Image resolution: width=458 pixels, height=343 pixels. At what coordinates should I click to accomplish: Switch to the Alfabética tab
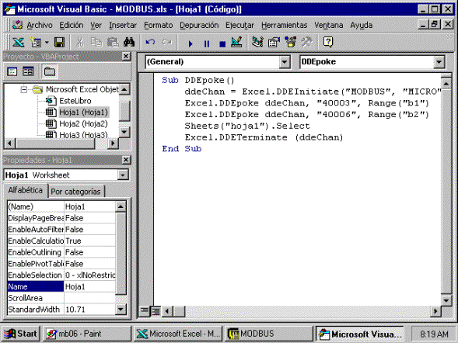[x=25, y=190]
